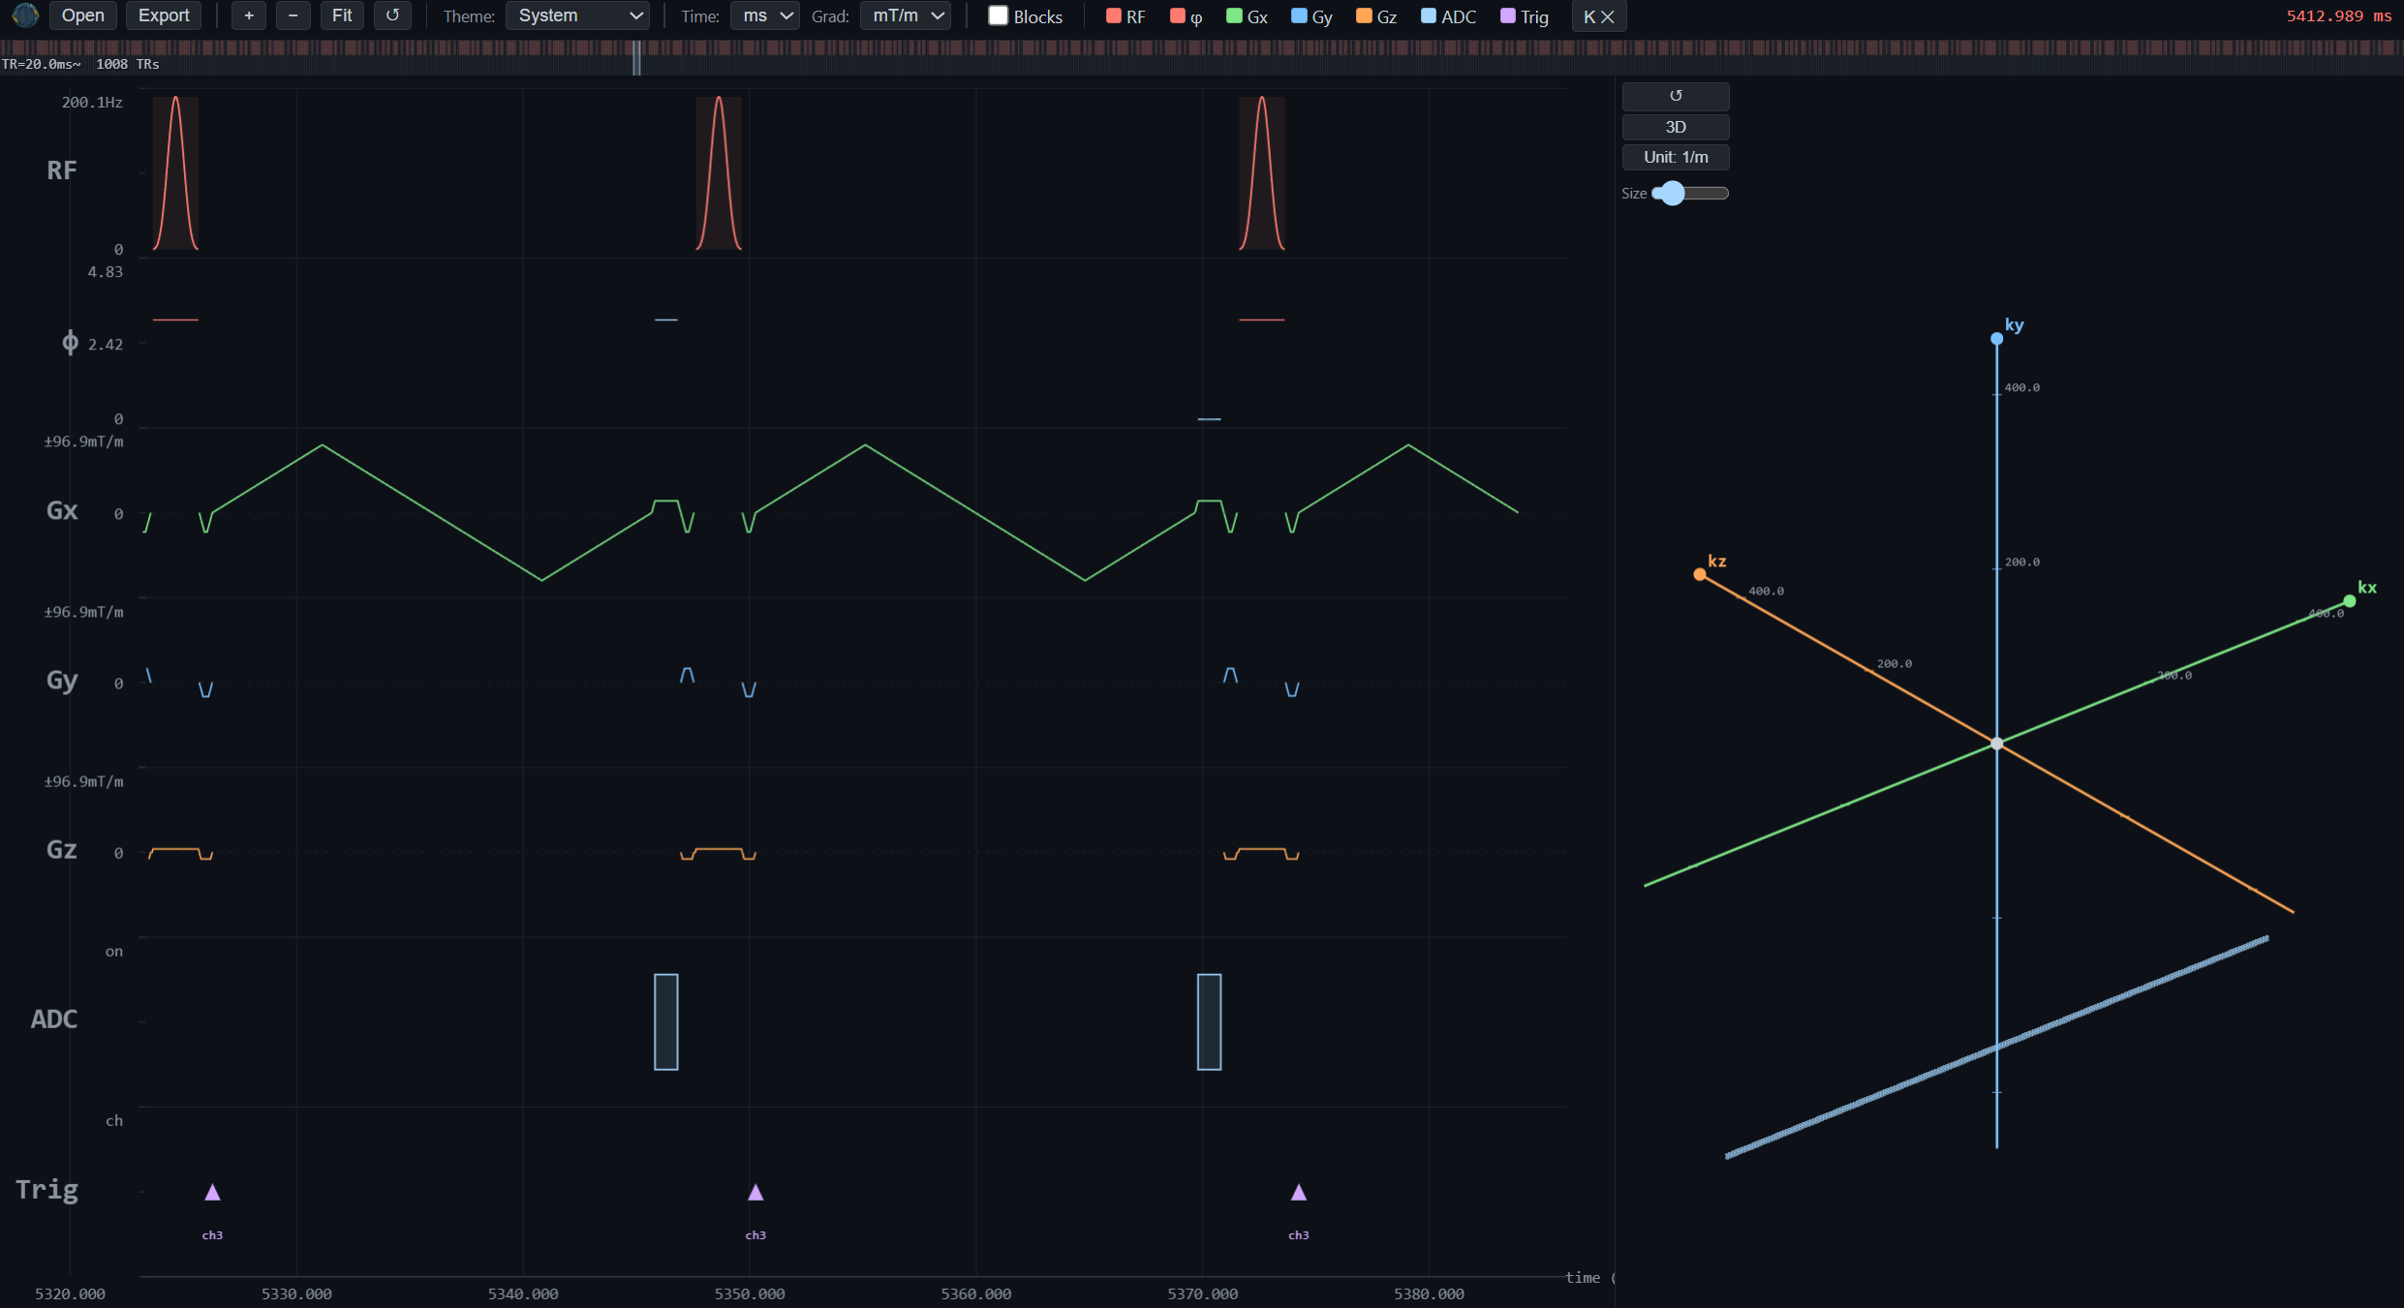Click the ky axis endpoint dot
Image resolution: width=2404 pixels, height=1308 pixels.
click(x=1996, y=339)
